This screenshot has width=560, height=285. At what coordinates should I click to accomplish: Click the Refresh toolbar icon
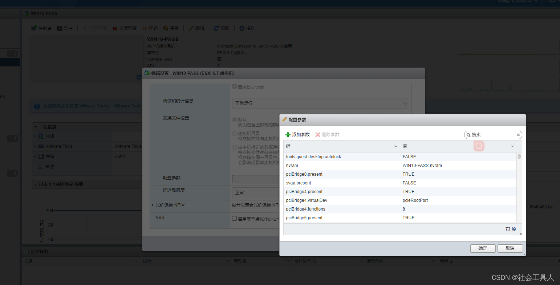[x=216, y=28]
